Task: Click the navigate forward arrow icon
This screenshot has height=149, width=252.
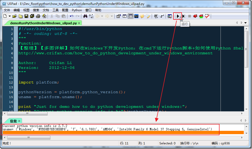Action: click(107, 16)
